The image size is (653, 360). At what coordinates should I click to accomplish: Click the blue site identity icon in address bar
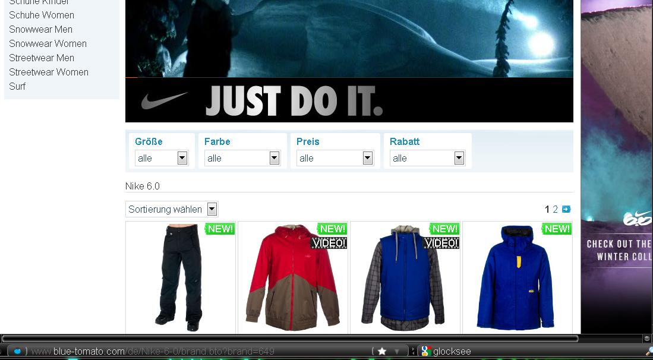click(x=17, y=351)
